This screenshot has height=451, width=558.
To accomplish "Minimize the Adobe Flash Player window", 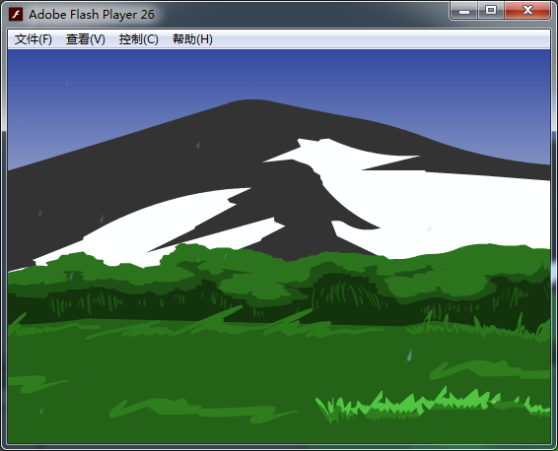I will click(464, 11).
